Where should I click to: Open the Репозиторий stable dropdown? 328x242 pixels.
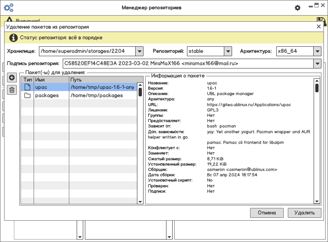228,51
